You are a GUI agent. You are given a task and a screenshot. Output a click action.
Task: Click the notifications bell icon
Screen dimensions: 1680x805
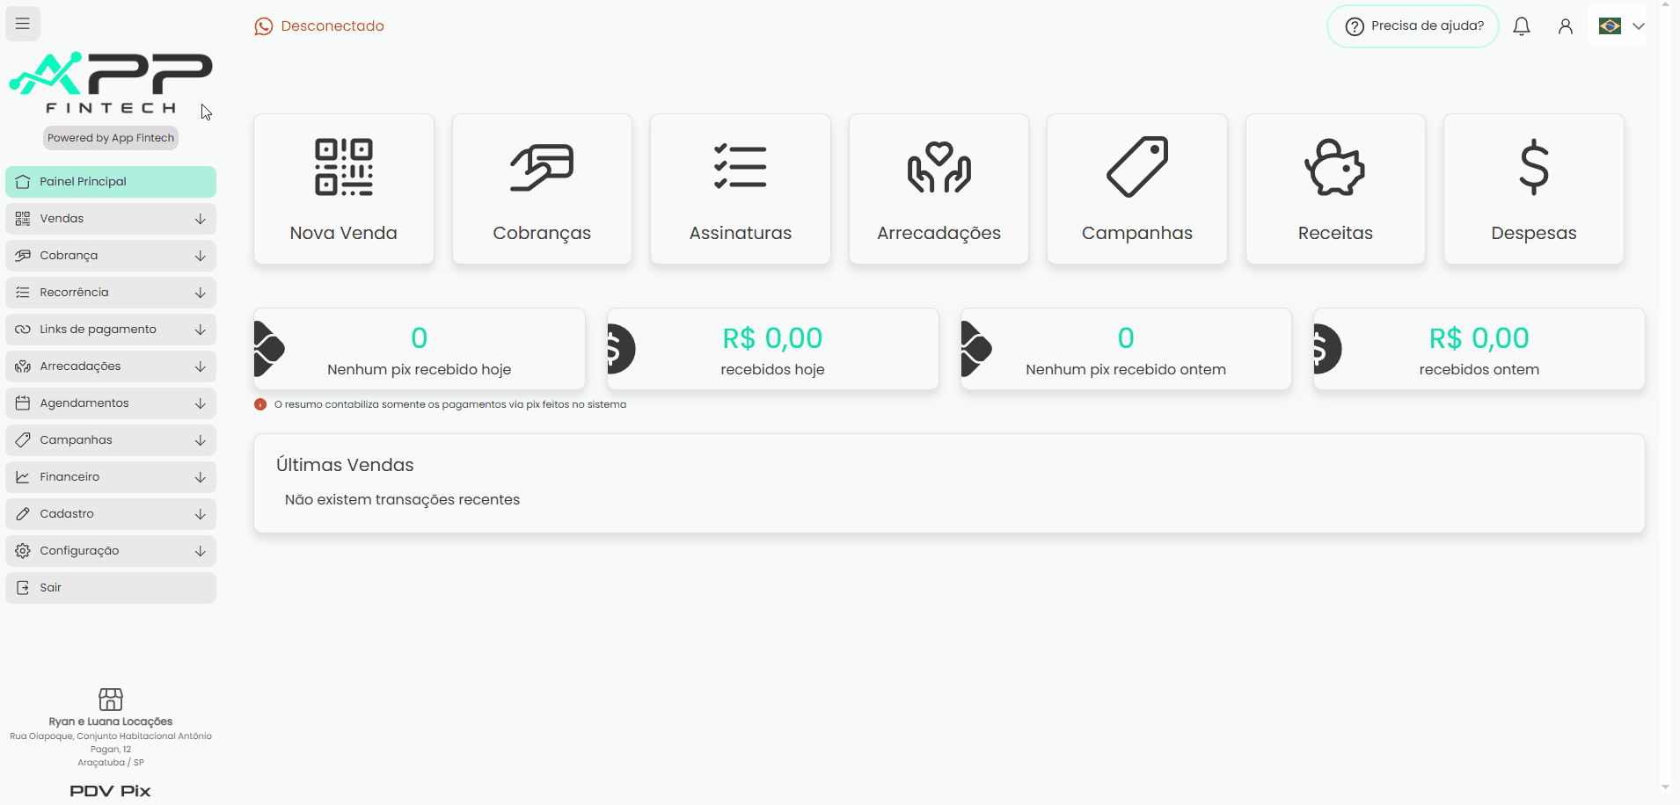pyautogui.click(x=1522, y=26)
